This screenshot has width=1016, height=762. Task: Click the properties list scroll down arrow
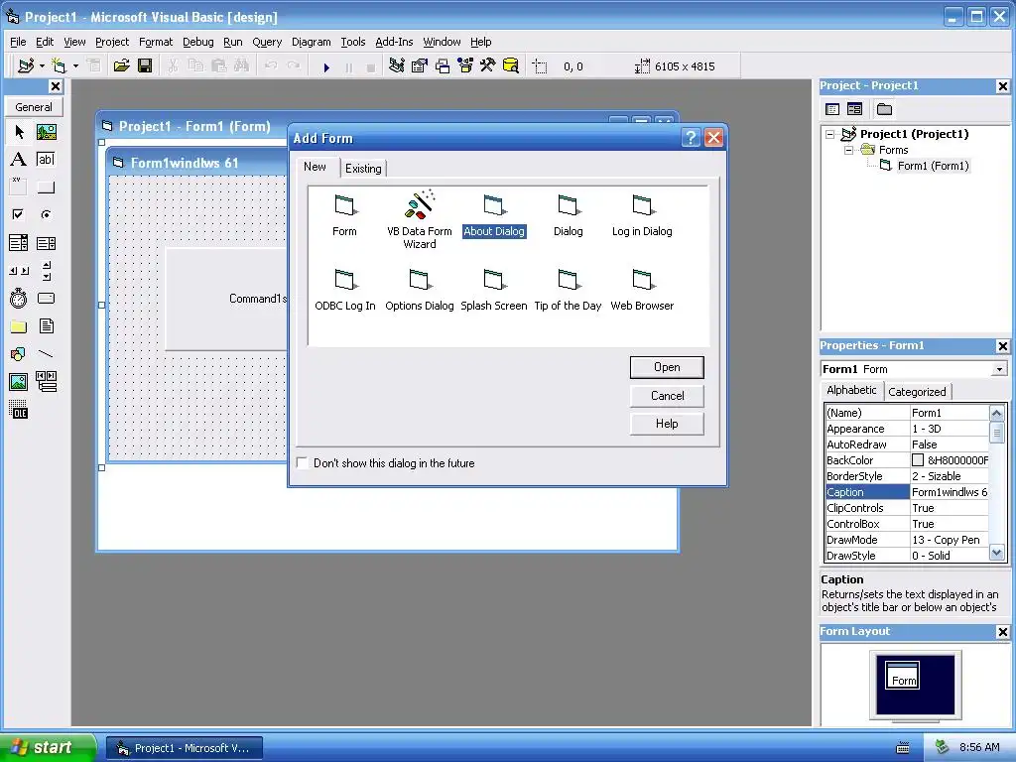(996, 554)
